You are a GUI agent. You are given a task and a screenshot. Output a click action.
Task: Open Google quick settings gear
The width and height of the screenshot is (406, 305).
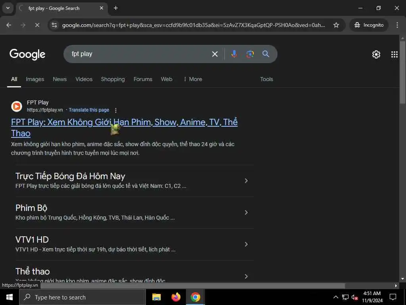click(376, 54)
